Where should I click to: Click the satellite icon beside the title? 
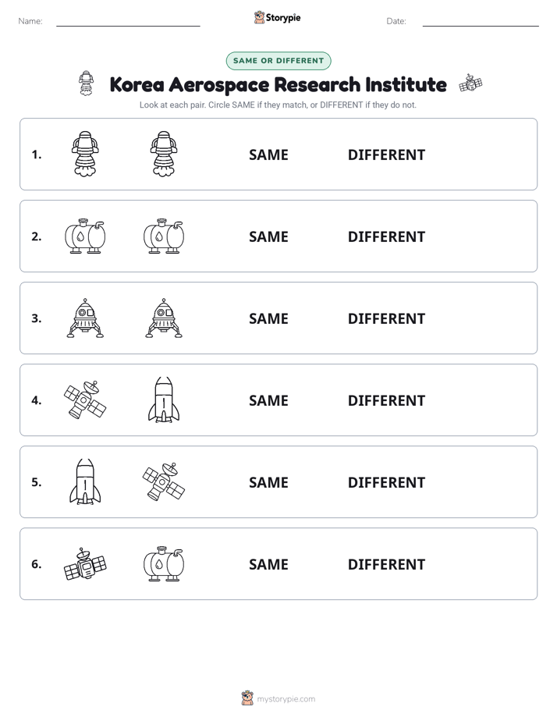(x=470, y=83)
